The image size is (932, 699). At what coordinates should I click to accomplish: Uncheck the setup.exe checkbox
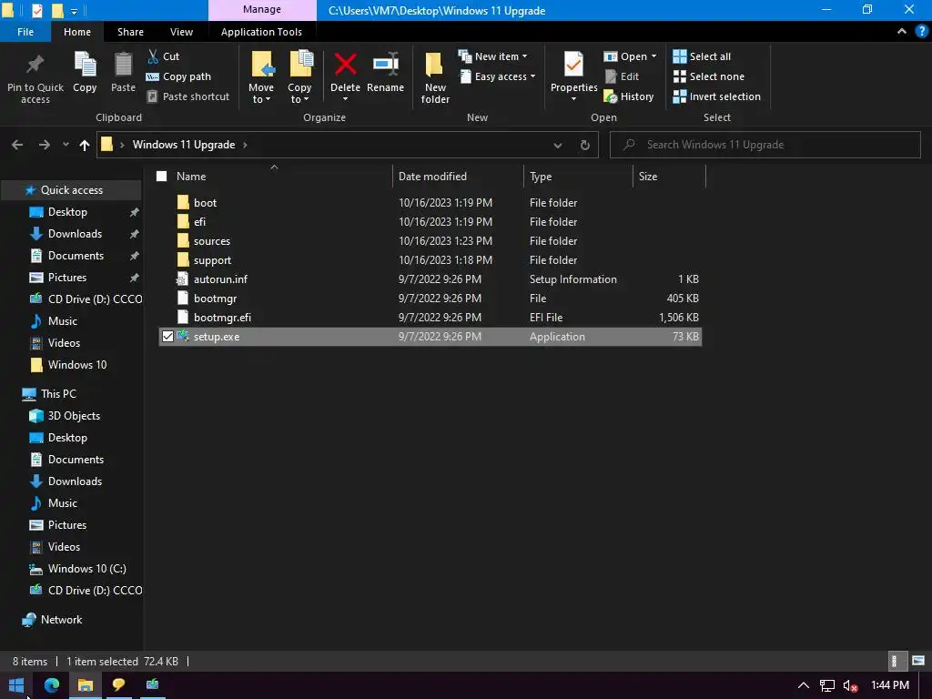pos(167,337)
